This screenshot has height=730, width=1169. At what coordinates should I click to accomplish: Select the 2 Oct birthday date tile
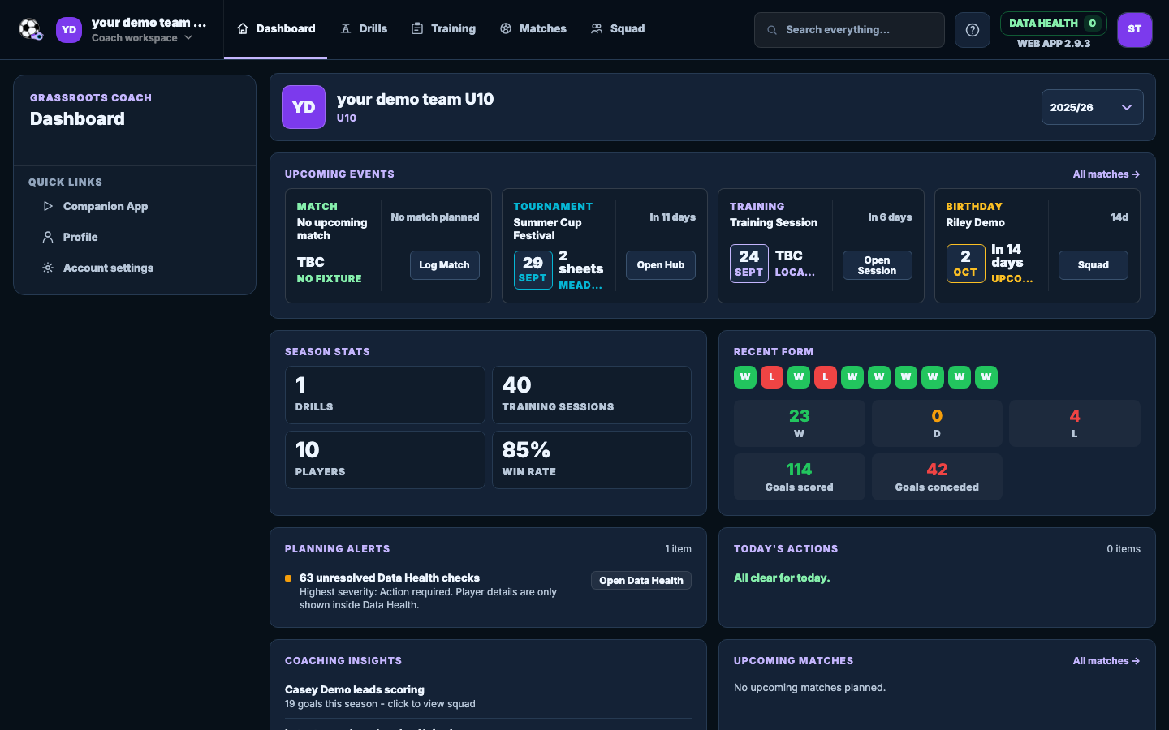click(x=965, y=264)
